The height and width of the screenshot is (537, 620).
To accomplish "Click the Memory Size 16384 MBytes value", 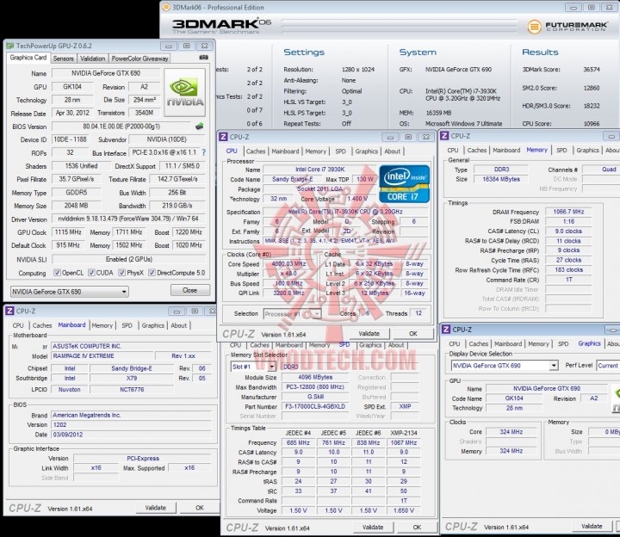I will click(x=501, y=179).
